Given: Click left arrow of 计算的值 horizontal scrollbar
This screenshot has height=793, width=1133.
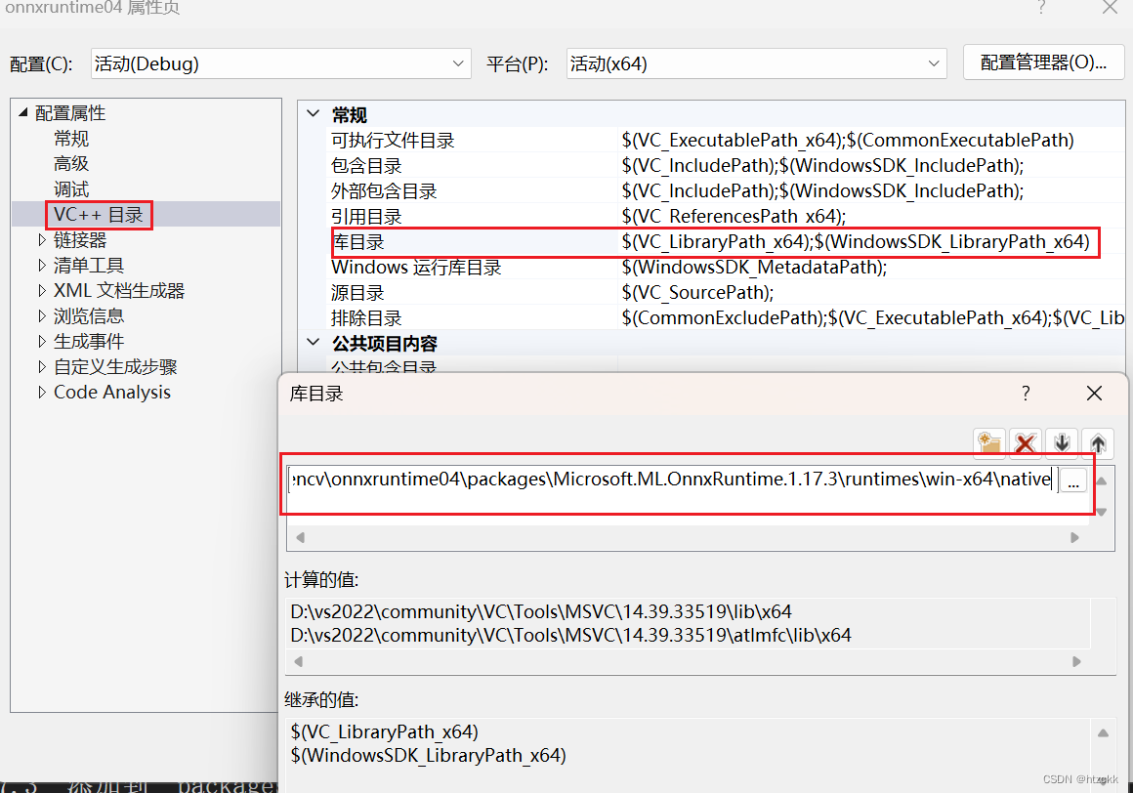Looking at the screenshot, I should click(x=299, y=661).
